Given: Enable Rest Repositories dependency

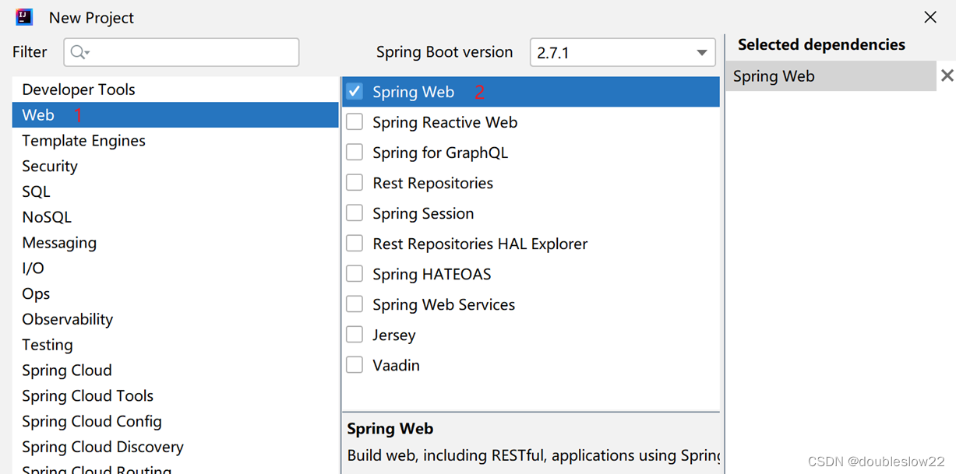Looking at the screenshot, I should tap(355, 182).
